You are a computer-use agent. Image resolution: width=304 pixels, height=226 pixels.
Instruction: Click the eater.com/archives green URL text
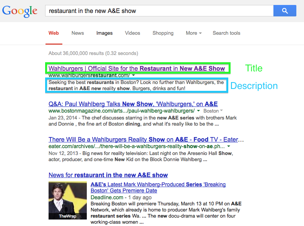point(137,146)
